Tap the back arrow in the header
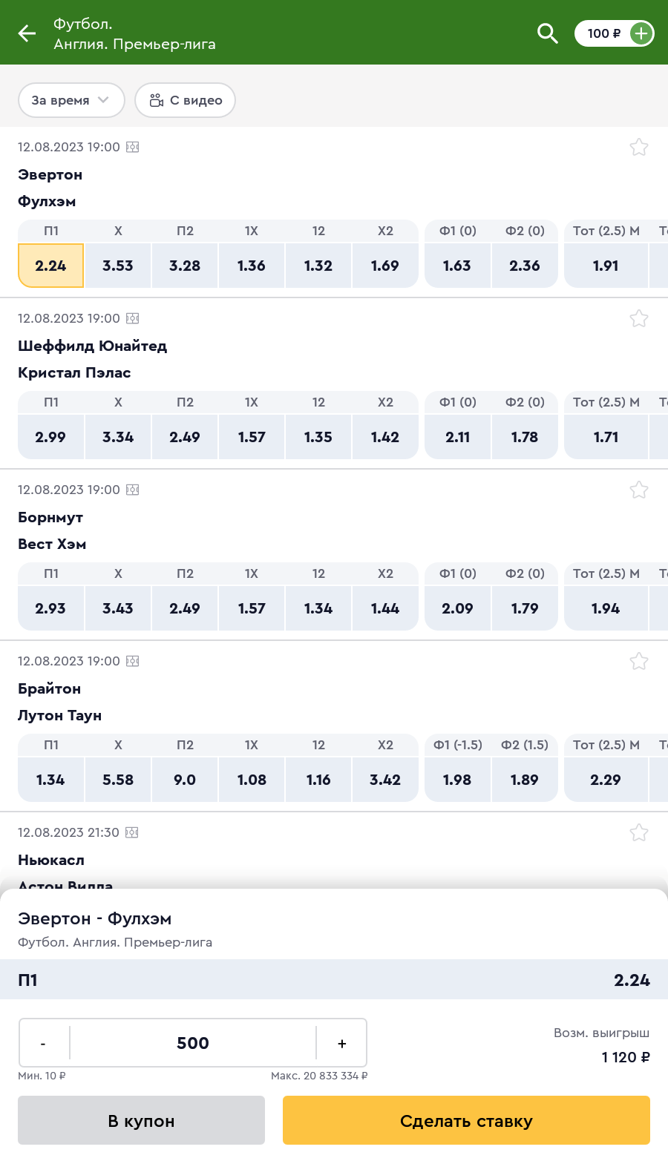This screenshot has width=668, height=1161. (x=27, y=33)
